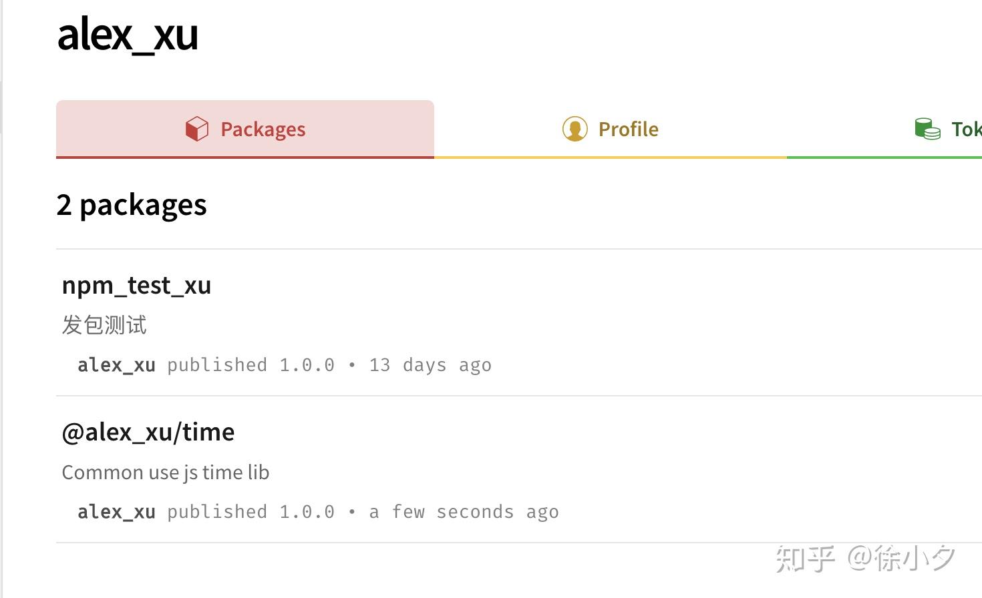Click the red package box icon
The width and height of the screenshot is (982, 598).
(197, 129)
